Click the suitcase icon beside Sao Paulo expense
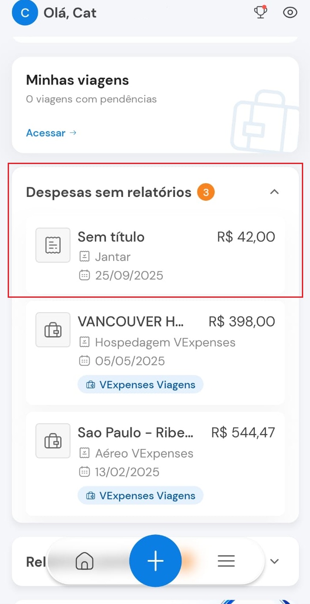Image resolution: width=310 pixels, height=604 pixels. point(53,441)
